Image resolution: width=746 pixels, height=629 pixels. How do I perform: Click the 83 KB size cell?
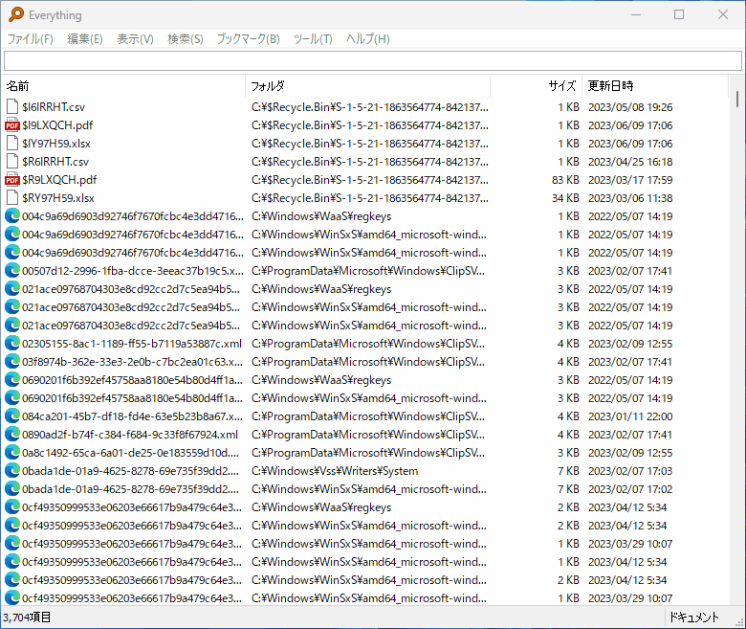(x=565, y=180)
